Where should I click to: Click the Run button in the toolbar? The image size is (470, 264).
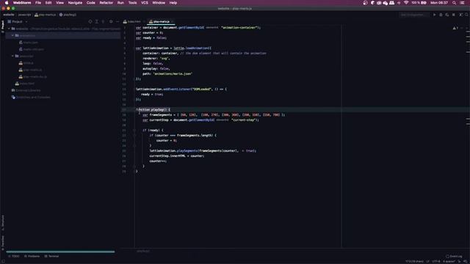pos(434,15)
